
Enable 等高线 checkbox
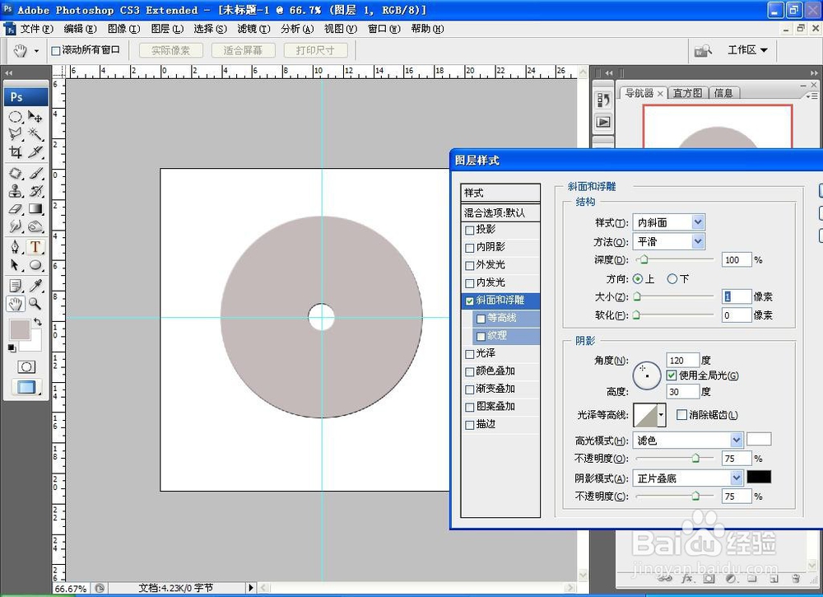pyautogui.click(x=481, y=319)
